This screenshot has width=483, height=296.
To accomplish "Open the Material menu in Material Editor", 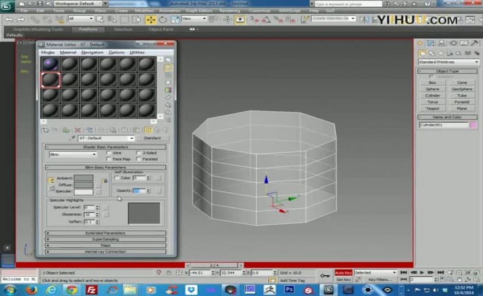I will [68, 53].
